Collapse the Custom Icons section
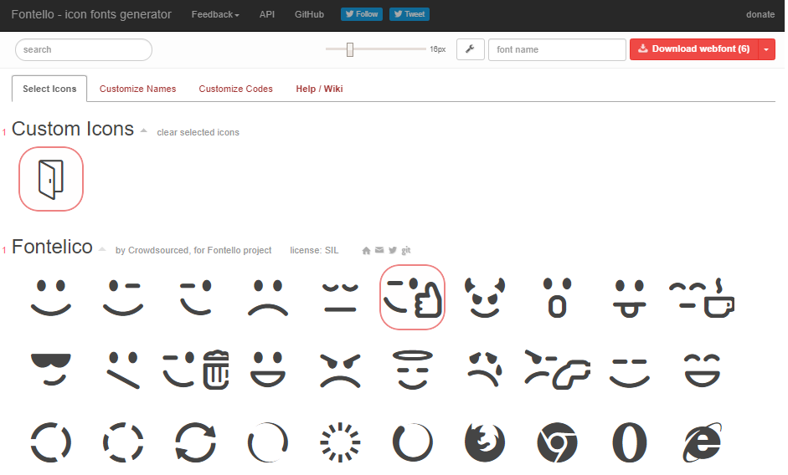Viewport: 788px width, 475px height. [144, 130]
